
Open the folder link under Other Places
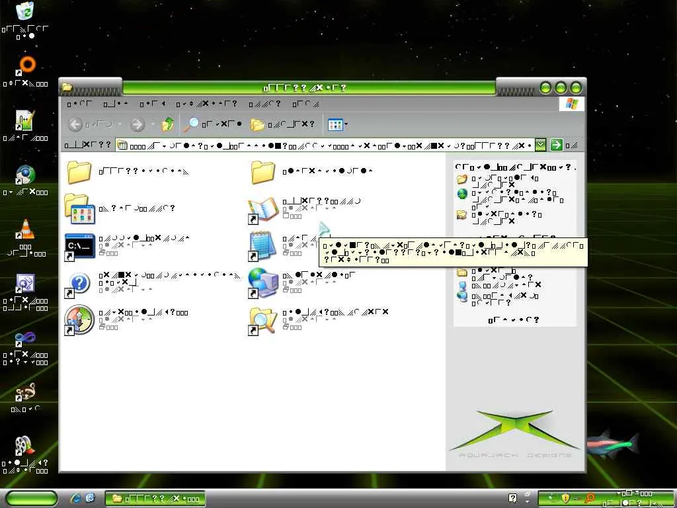pos(495,274)
